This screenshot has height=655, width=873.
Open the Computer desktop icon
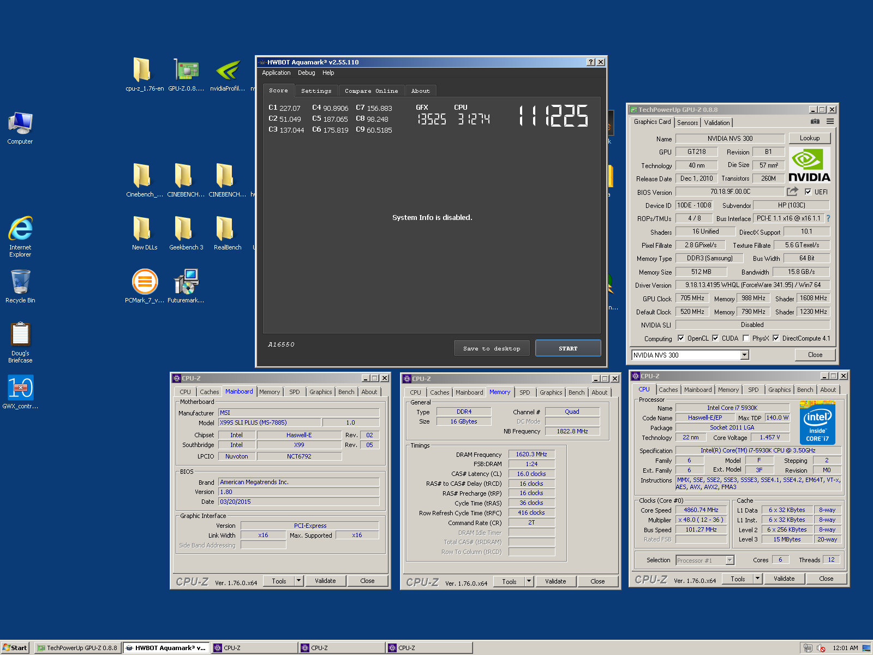tap(20, 128)
